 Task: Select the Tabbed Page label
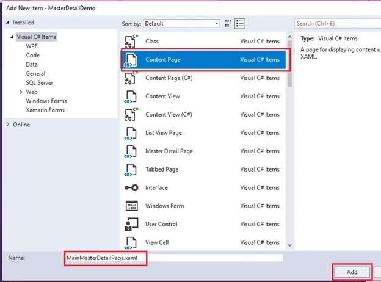162,170
